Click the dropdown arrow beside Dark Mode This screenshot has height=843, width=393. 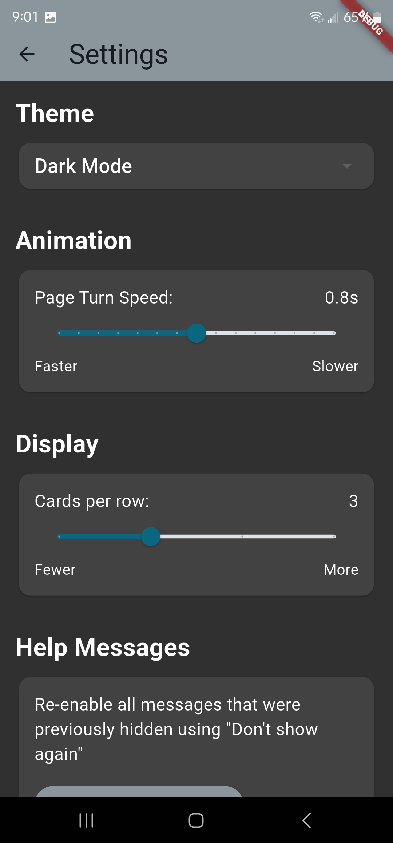pos(347,166)
